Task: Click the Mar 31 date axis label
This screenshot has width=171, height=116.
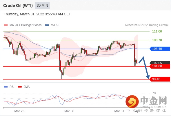Action: point(119,111)
